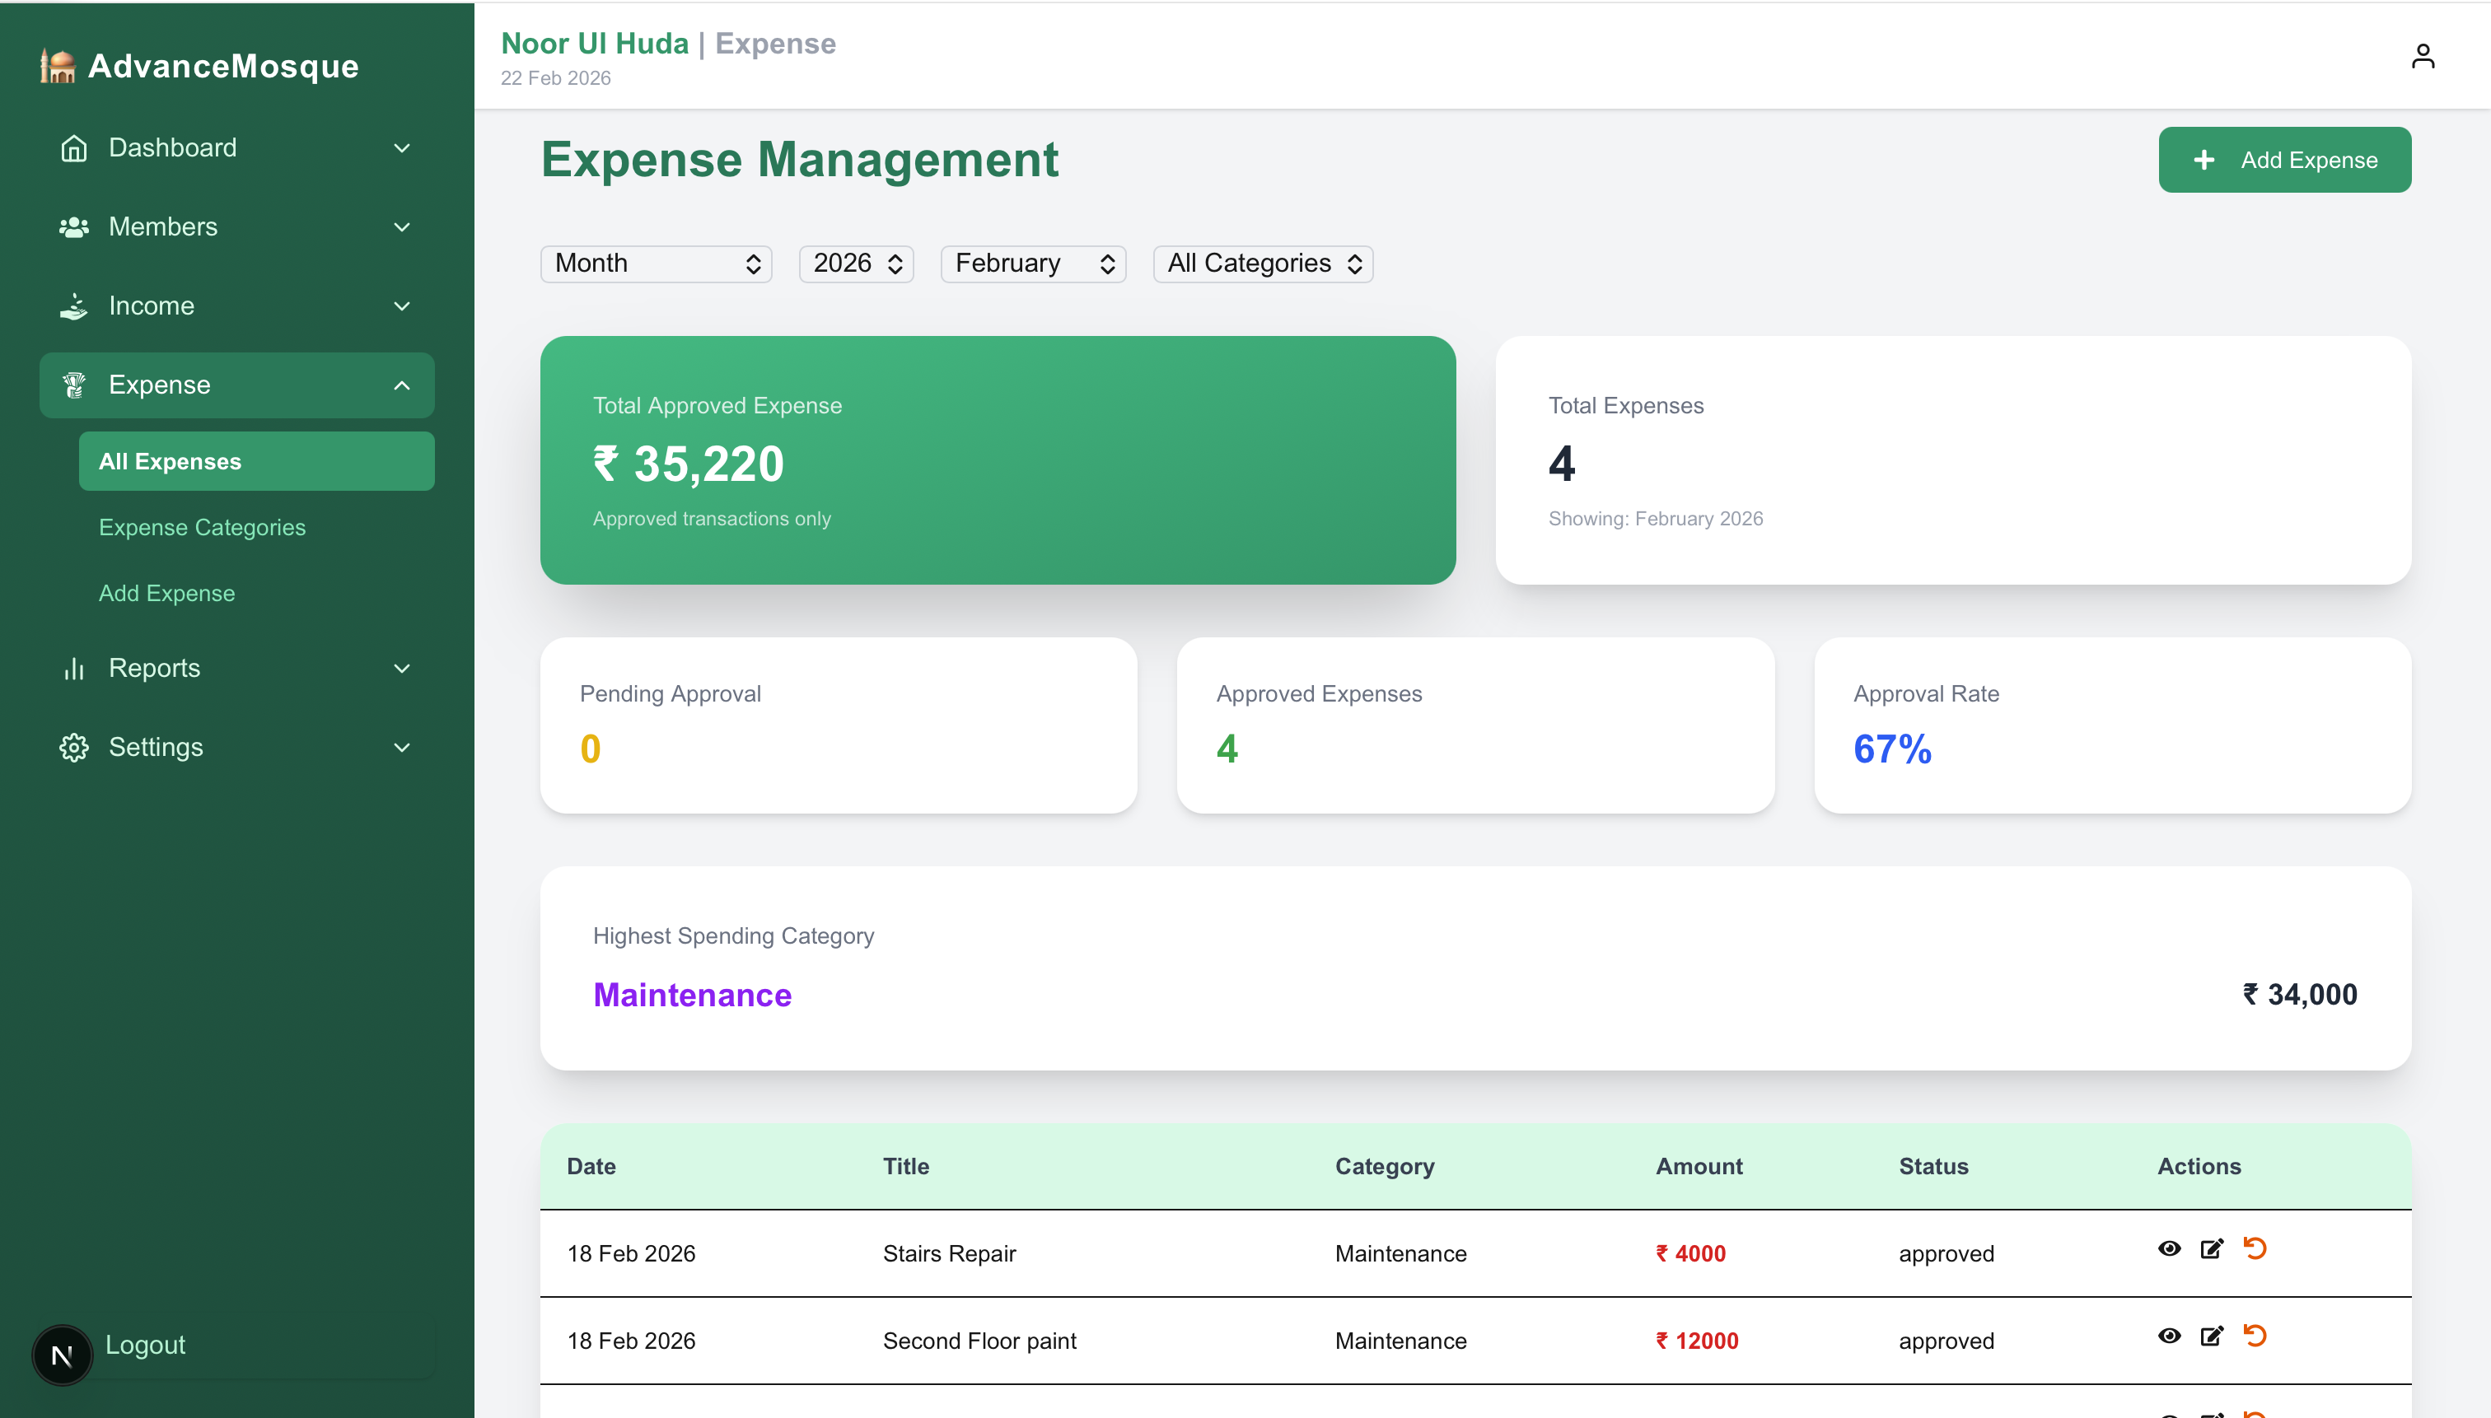Edit the Second Floor paint expense

point(2212,1336)
